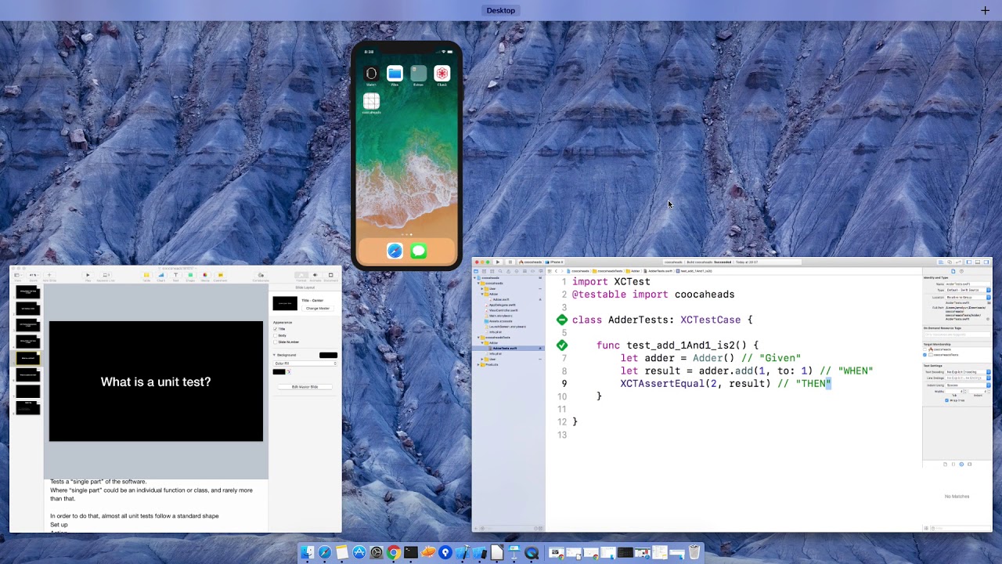Insert a Table in Keynote

(146, 275)
